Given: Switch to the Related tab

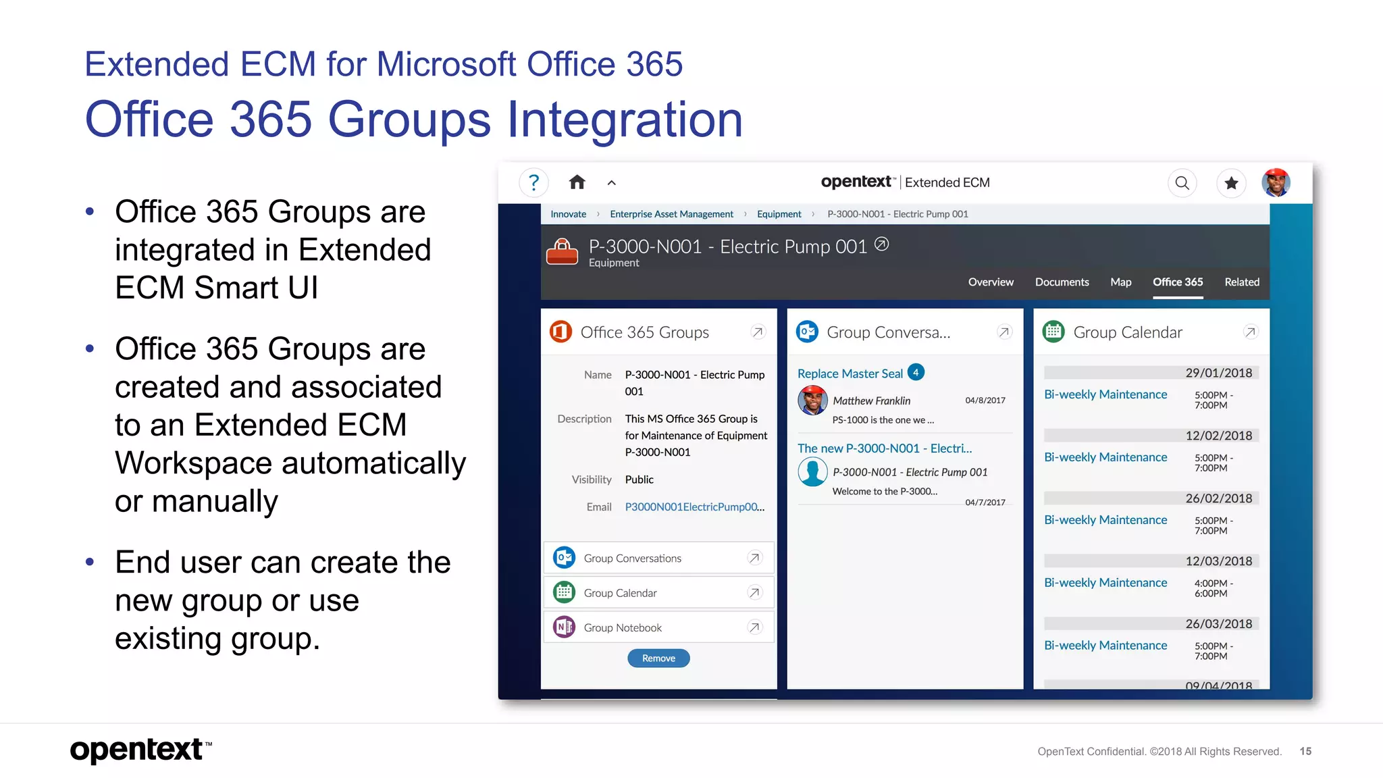Looking at the screenshot, I should click(x=1242, y=282).
